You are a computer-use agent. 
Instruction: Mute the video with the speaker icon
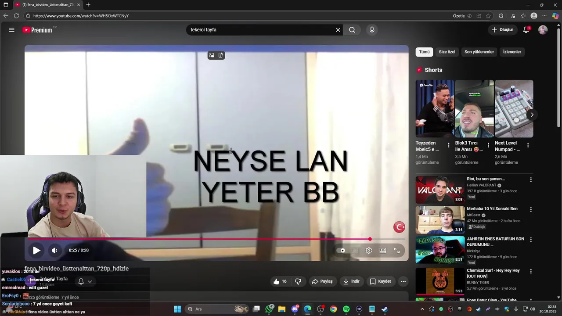(x=54, y=250)
